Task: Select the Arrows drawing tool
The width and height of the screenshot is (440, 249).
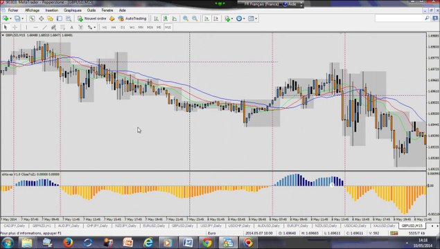Action: click(90, 27)
